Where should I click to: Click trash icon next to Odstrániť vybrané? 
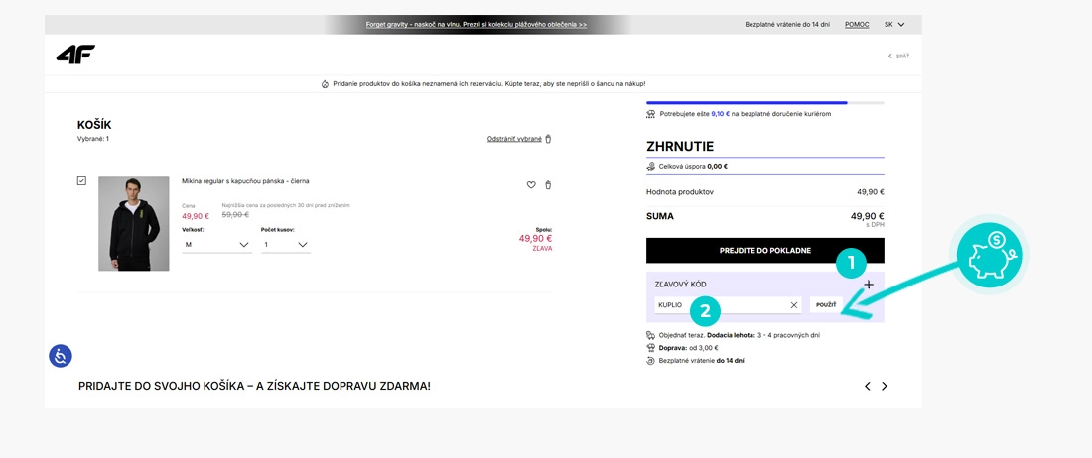(548, 139)
